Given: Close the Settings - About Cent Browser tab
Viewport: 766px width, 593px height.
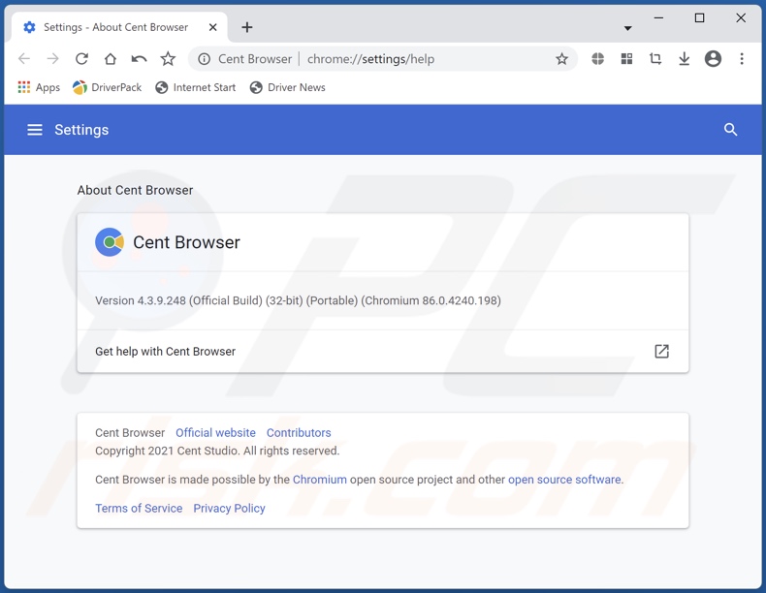Looking at the screenshot, I should (213, 27).
